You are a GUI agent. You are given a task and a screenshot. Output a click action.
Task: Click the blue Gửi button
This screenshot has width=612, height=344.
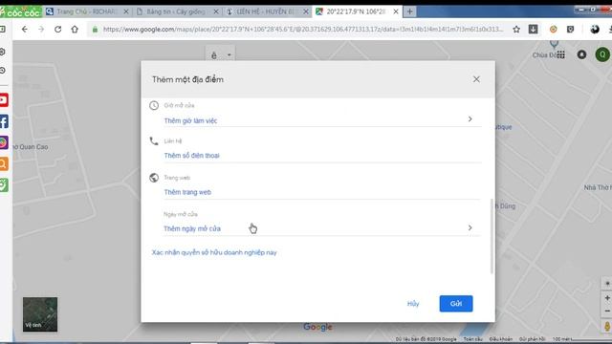[456, 304]
